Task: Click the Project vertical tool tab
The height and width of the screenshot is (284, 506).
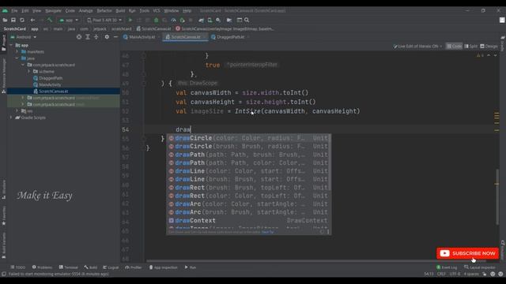Action: [x=3, y=43]
